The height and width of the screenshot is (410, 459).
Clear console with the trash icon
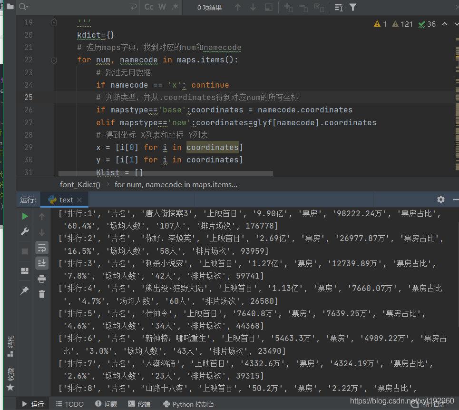click(42, 294)
